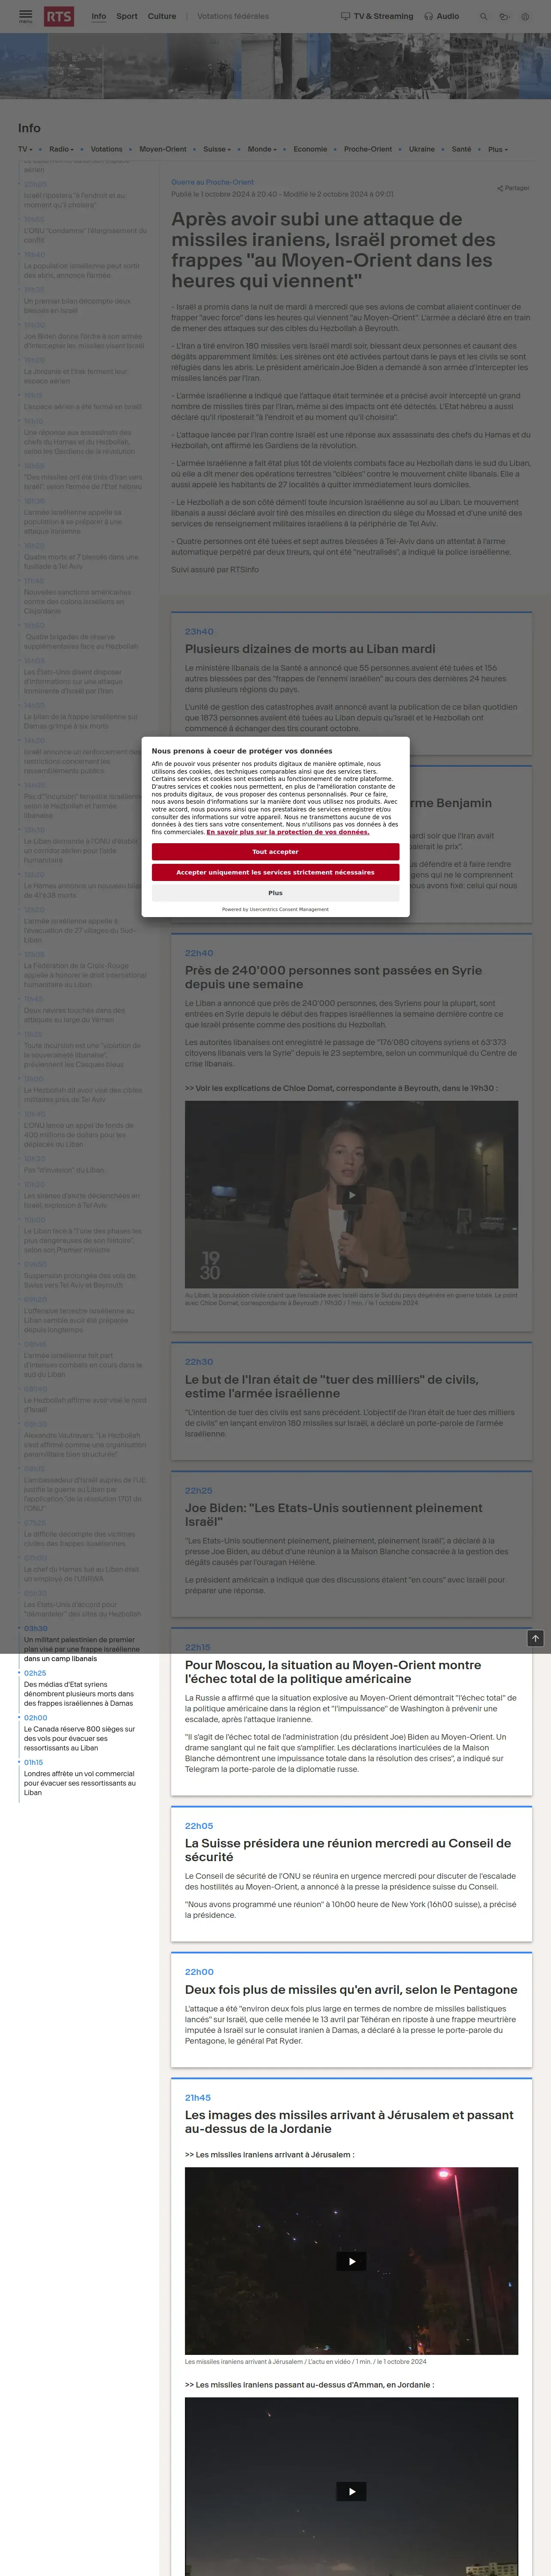Open Ukraine in the Info nav
551x2576 pixels.
click(x=422, y=149)
